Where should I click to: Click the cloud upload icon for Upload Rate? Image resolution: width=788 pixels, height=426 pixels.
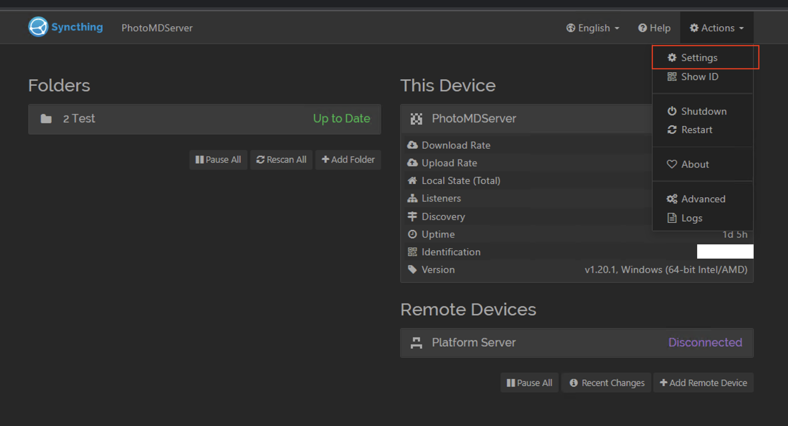click(412, 163)
